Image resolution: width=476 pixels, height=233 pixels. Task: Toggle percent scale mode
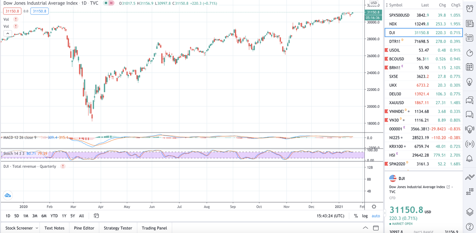[356, 216]
